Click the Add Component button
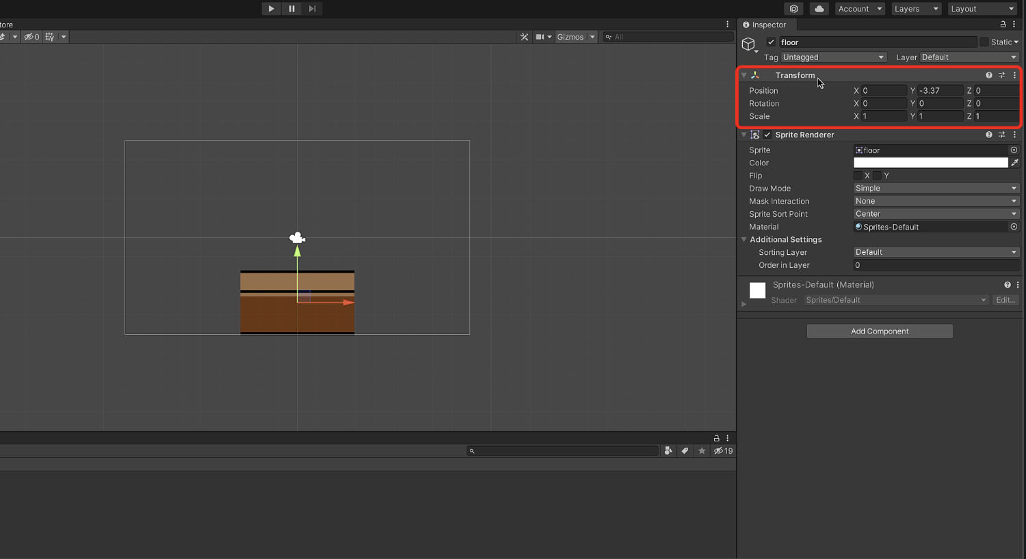The width and height of the screenshot is (1026, 559). tap(880, 331)
